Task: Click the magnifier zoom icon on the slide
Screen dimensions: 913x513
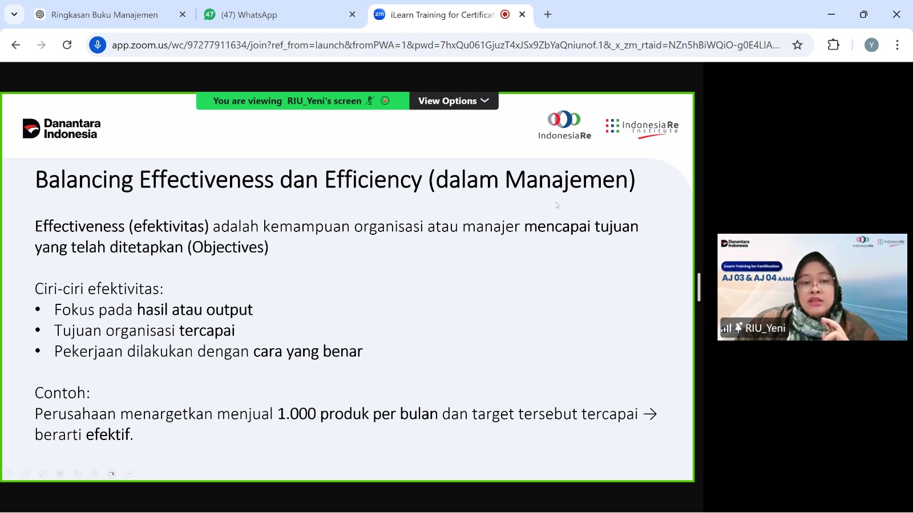Action: (78, 474)
